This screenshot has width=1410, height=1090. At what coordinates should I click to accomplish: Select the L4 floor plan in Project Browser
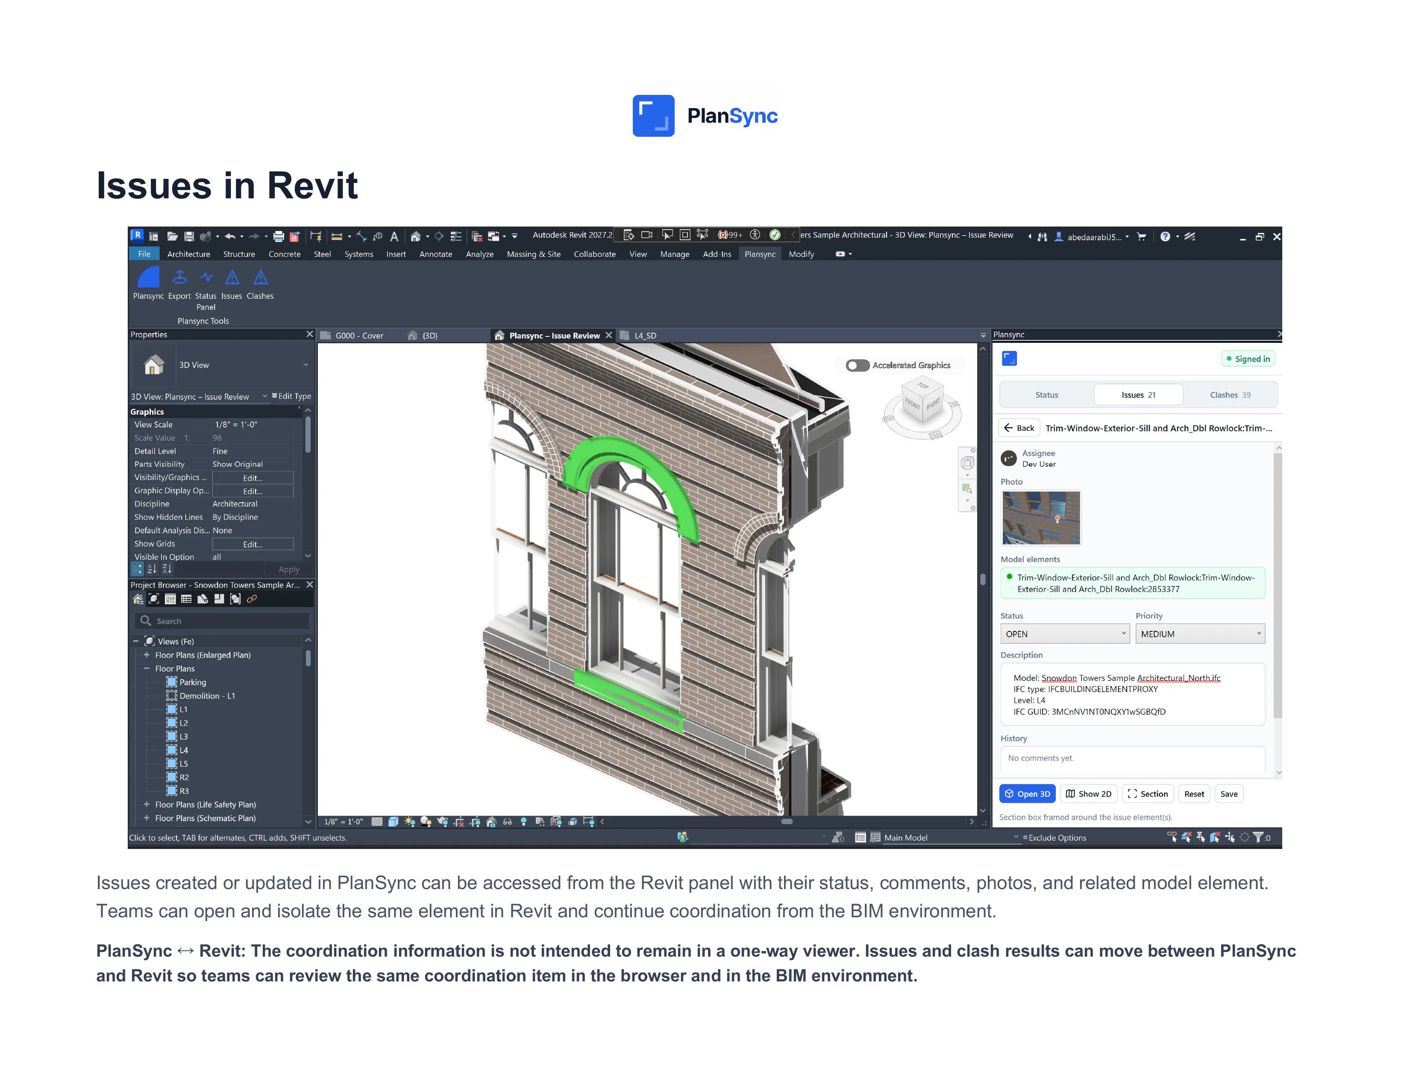pos(183,750)
